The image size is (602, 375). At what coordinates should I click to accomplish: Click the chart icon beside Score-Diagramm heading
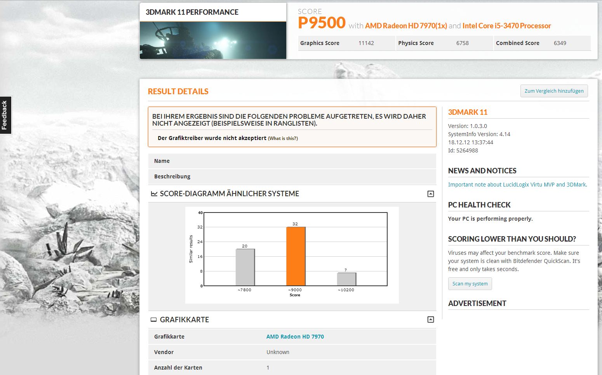click(154, 194)
